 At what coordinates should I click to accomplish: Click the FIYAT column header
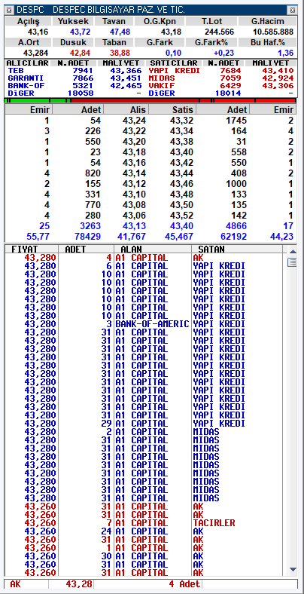(x=32, y=250)
